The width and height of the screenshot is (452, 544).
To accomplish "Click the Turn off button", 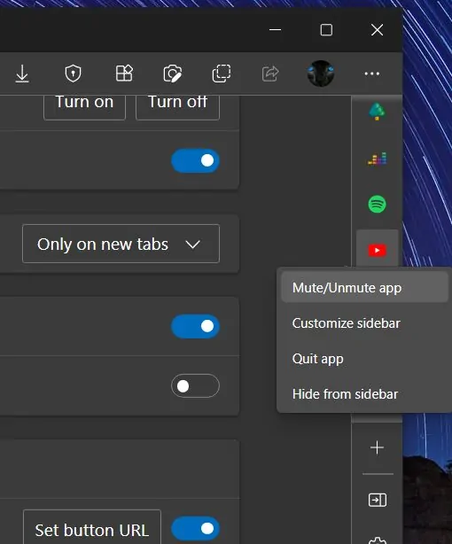I will click(x=177, y=104).
